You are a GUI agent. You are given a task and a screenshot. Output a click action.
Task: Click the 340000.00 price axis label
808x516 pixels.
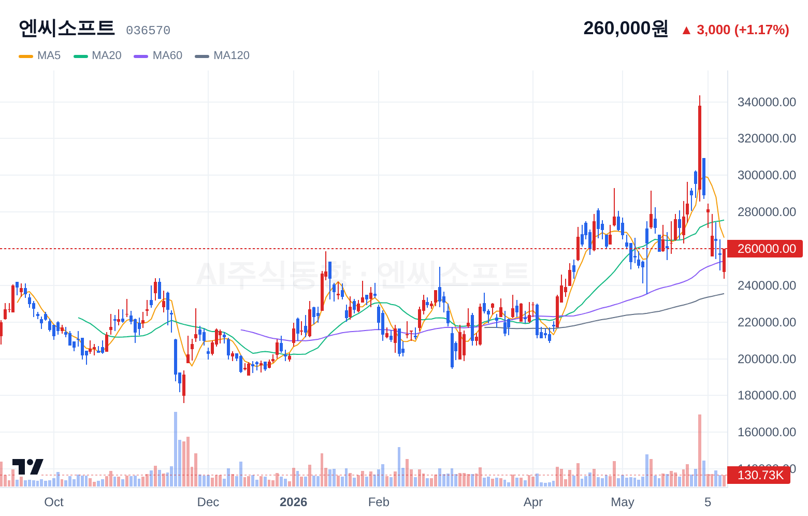pyautogui.click(x=767, y=102)
